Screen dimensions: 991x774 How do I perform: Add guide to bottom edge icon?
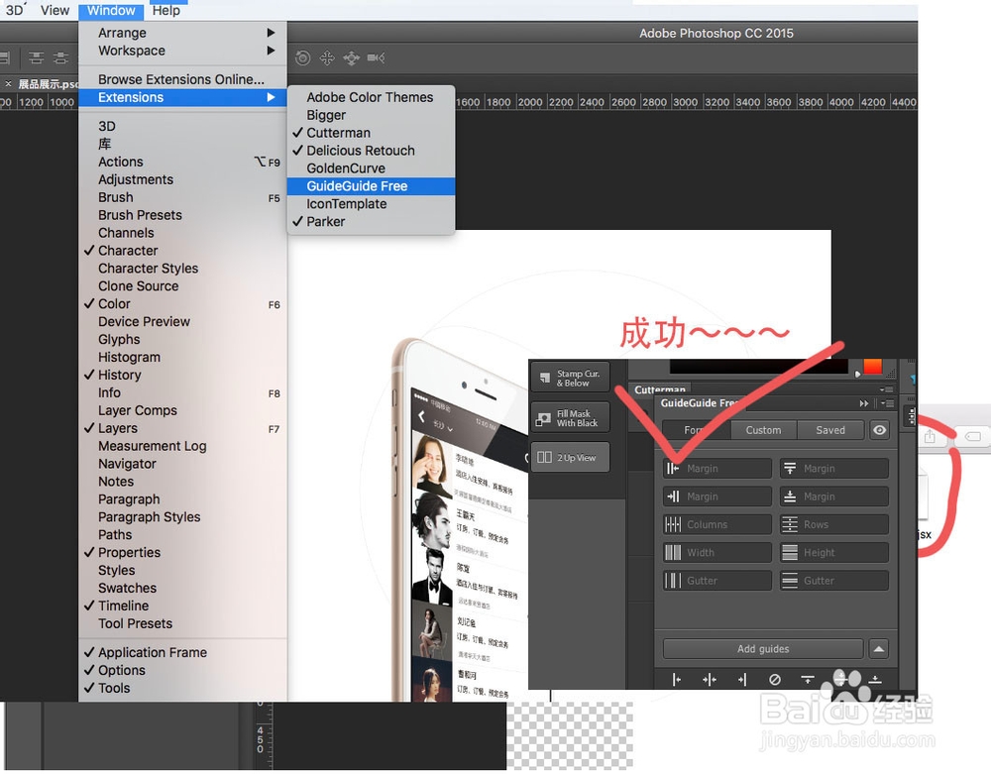(x=875, y=679)
